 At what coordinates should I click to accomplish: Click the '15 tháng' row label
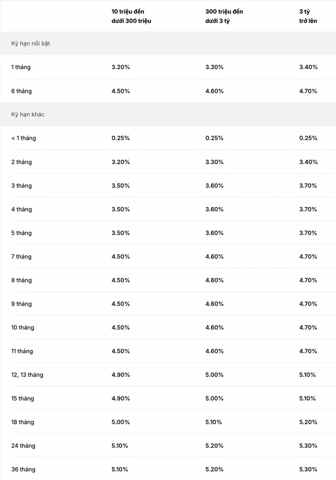click(x=23, y=398)
